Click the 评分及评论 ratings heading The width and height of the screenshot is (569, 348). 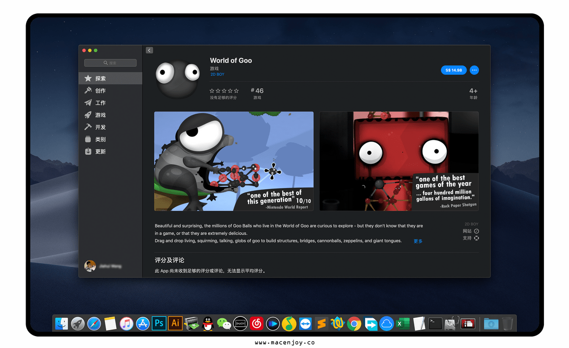(170, 260)
